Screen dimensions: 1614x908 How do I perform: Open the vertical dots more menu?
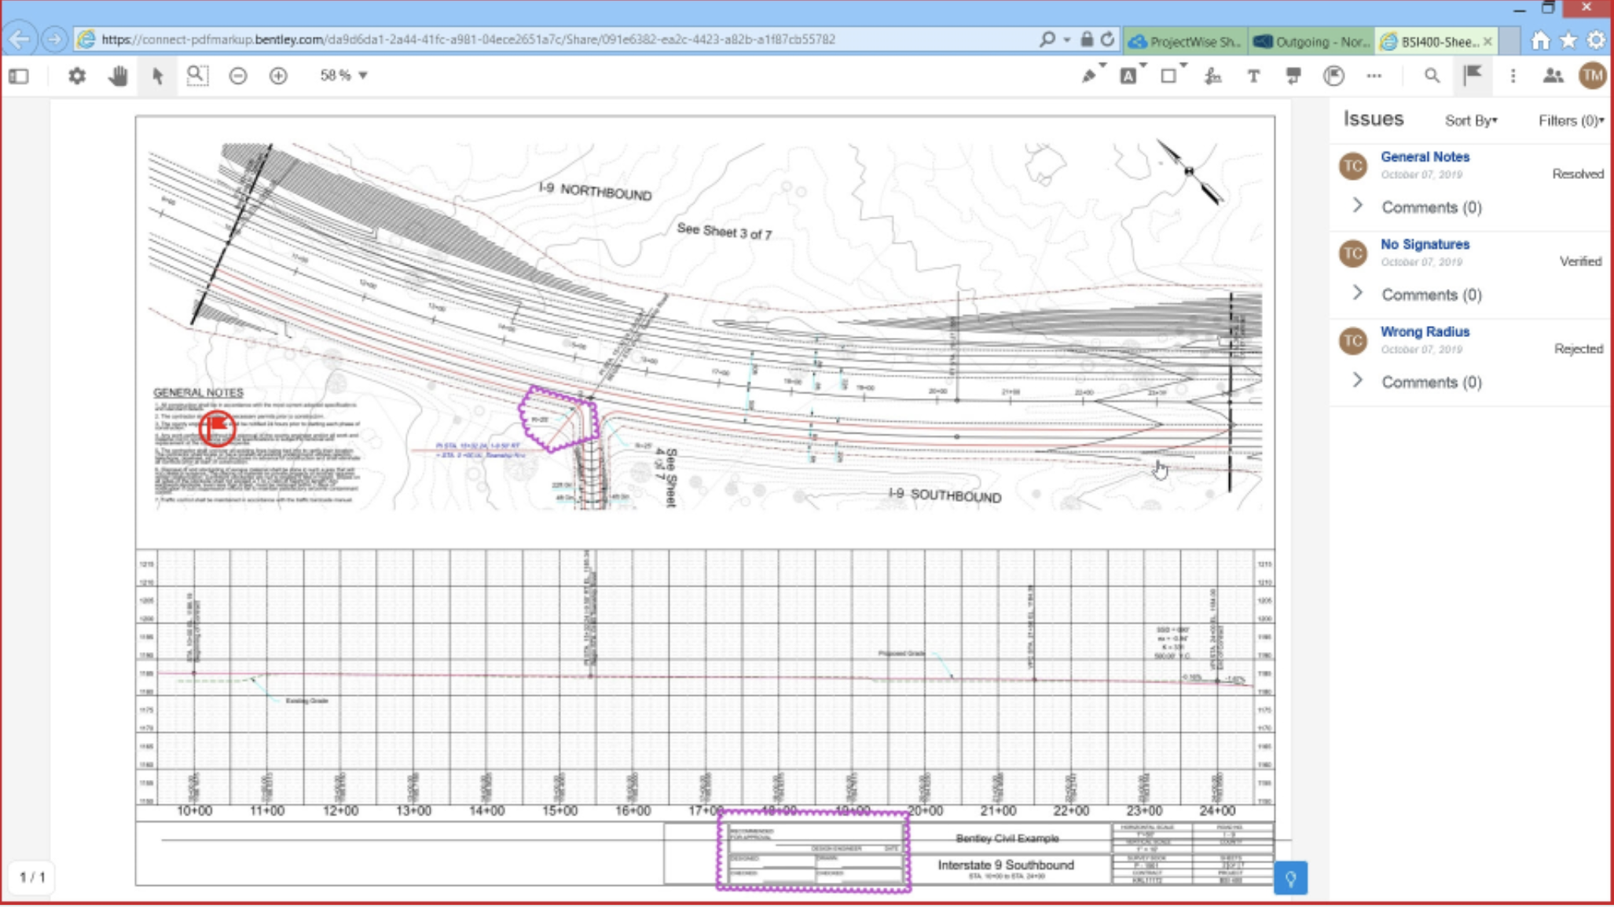click(1513, 76)
